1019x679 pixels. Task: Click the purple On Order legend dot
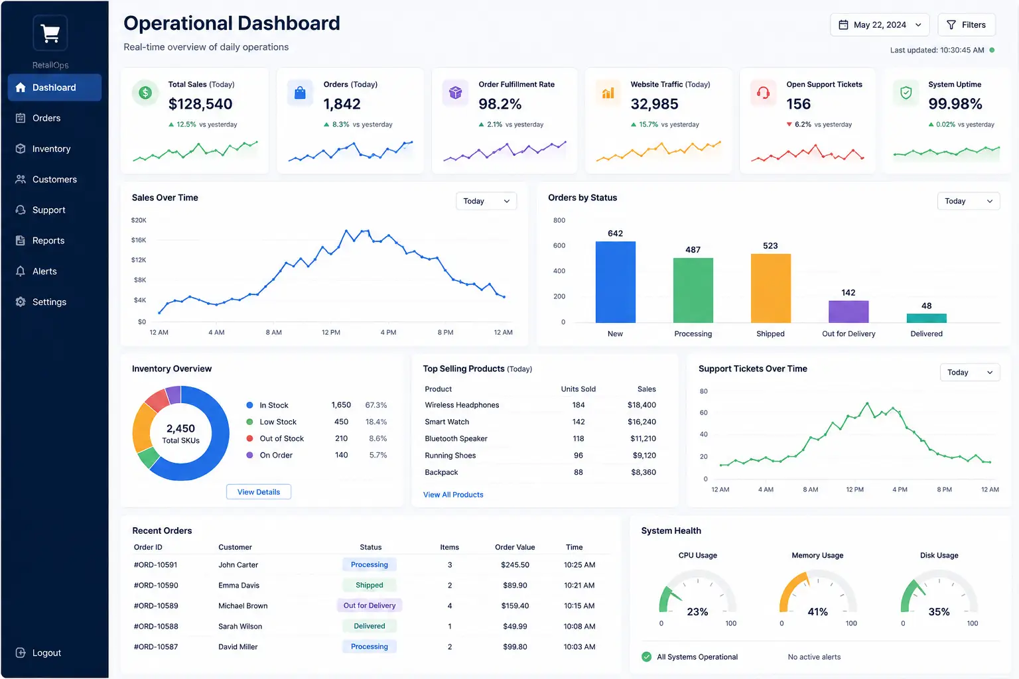(249, 455)
